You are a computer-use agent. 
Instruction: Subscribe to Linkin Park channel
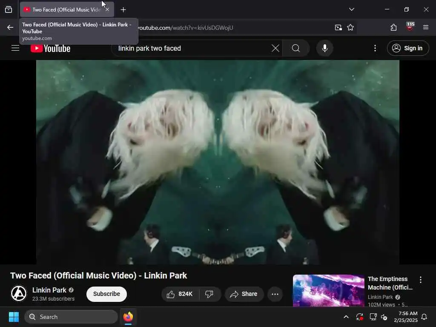point(106,294)
